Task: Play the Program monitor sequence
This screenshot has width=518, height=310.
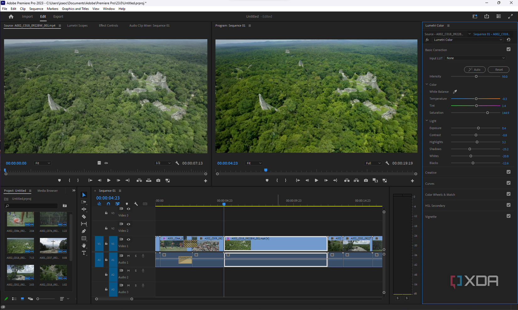Action: (x=316, y=180)
